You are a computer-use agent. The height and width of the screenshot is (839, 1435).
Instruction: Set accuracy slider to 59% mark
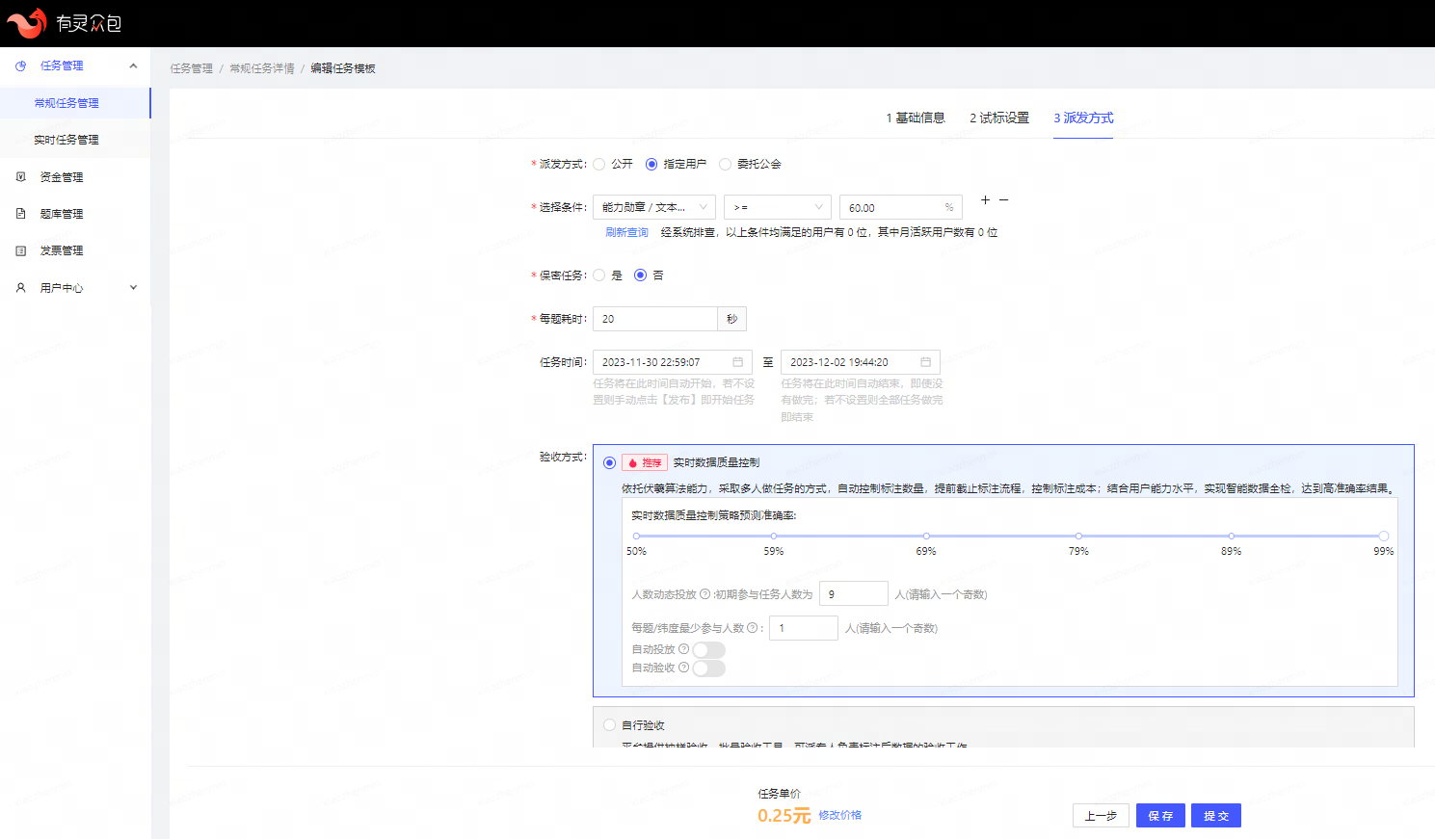click(x=774, y=536)
